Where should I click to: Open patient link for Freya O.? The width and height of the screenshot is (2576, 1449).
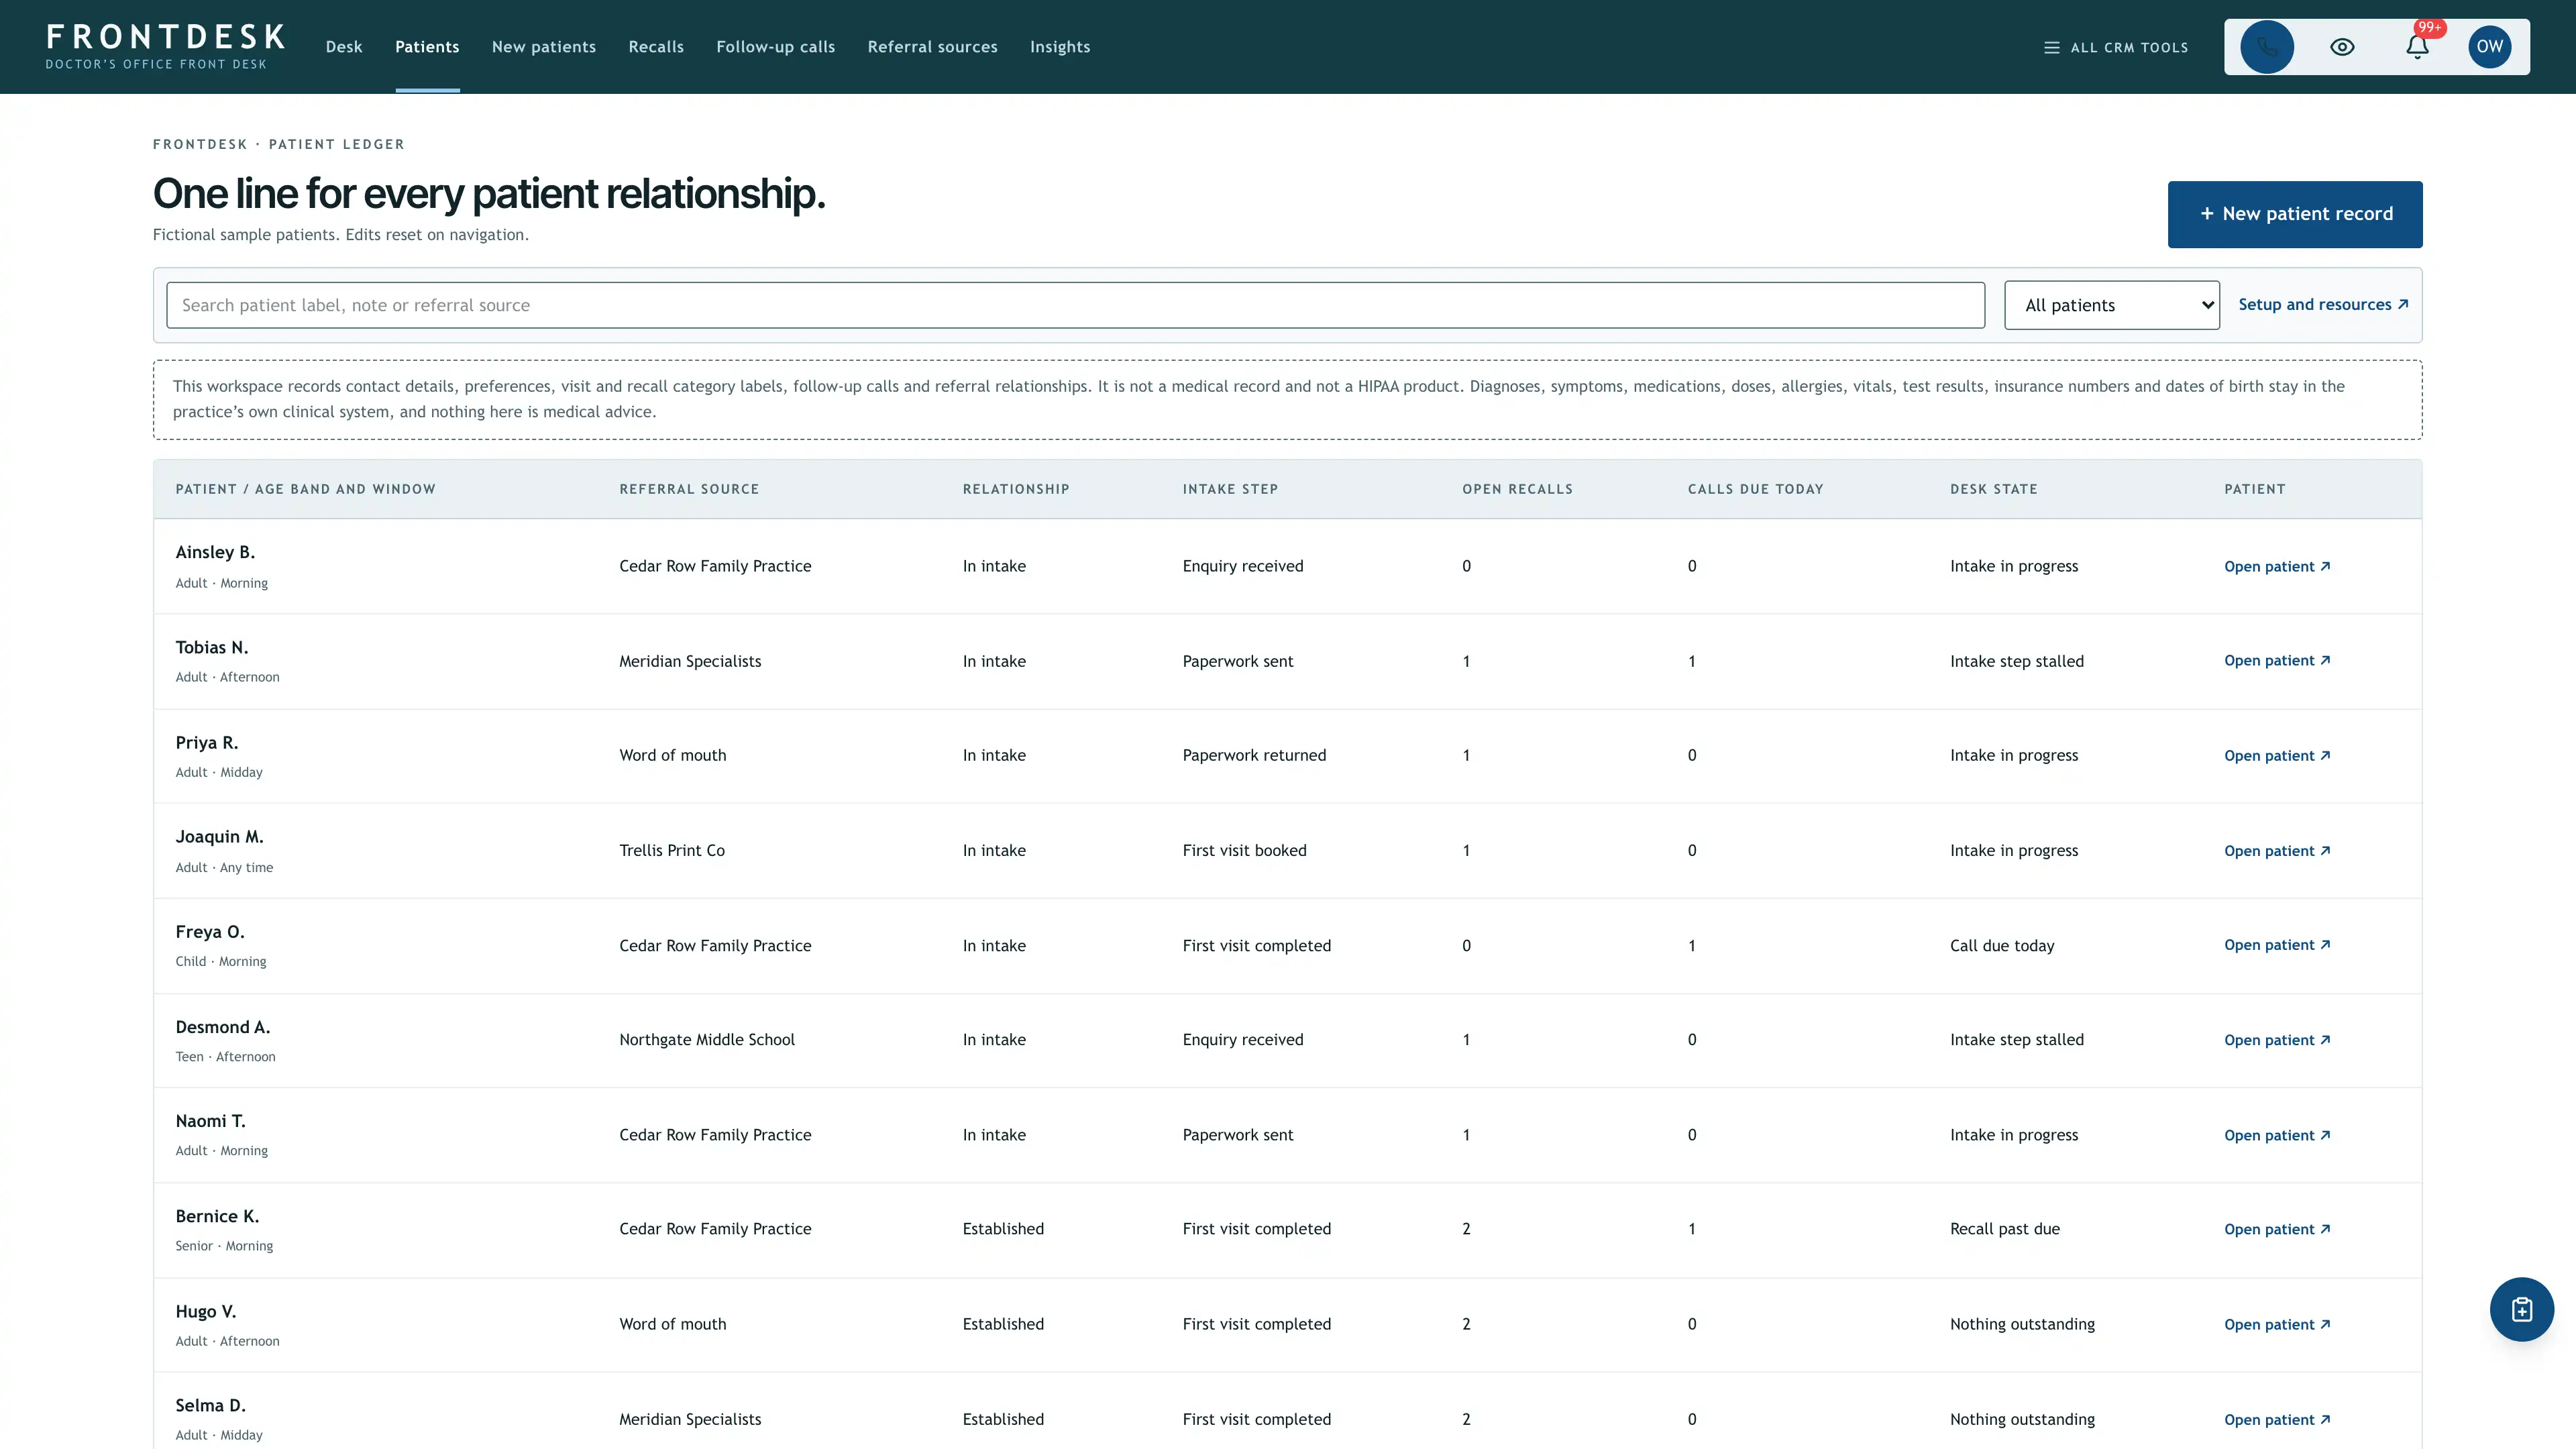tap(2277, 944)
